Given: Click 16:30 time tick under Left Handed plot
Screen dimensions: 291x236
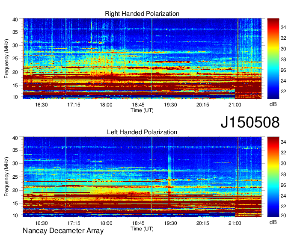Looking at the screenshot, I should [x=42, y=223].
